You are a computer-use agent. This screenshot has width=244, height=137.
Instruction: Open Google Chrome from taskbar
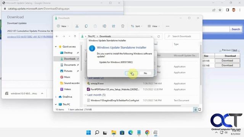pos(147,132)
